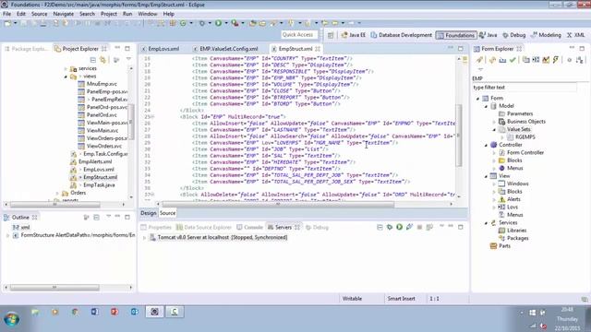Viewport: 591px width, 332px height.
Task: Expand the Orders folder in Project Explorer
Action: pyautogui.click(x=57, y=193)
